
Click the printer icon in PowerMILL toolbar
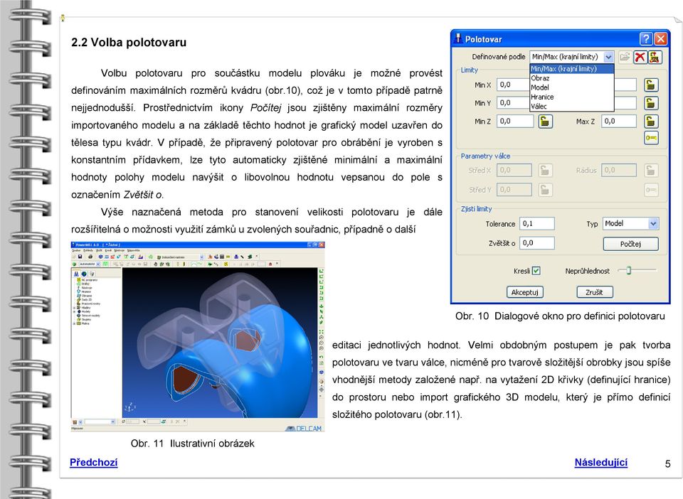tap(90, 257)
